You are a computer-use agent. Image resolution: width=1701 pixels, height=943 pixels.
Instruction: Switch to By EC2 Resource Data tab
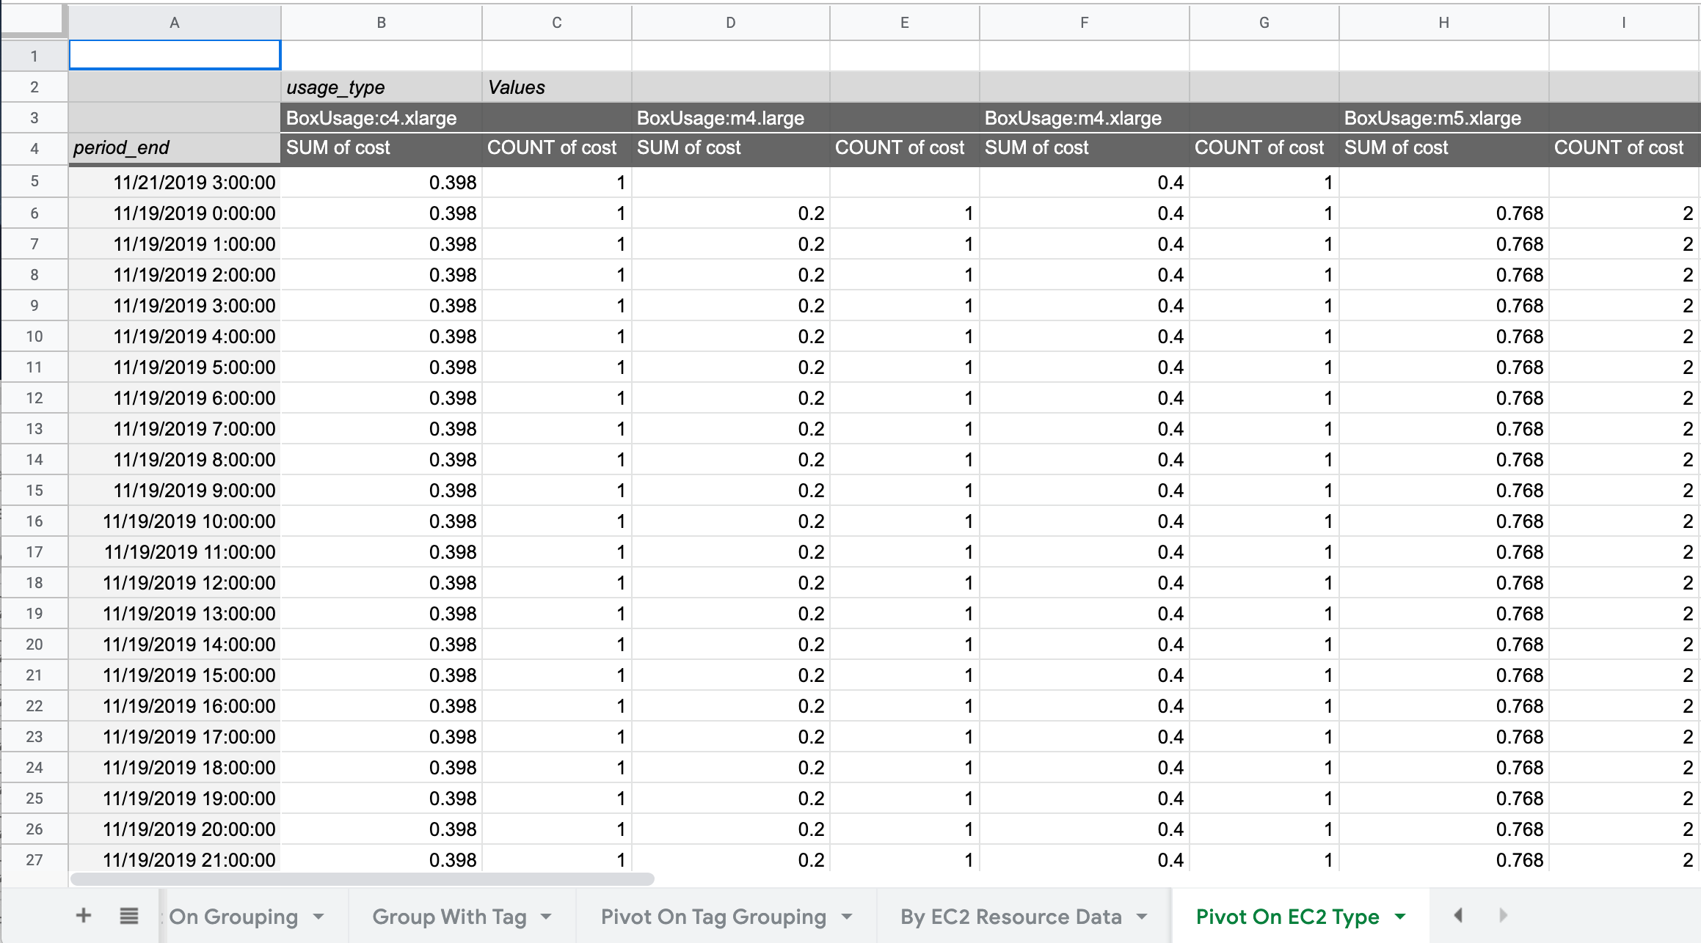point(1010,917)
